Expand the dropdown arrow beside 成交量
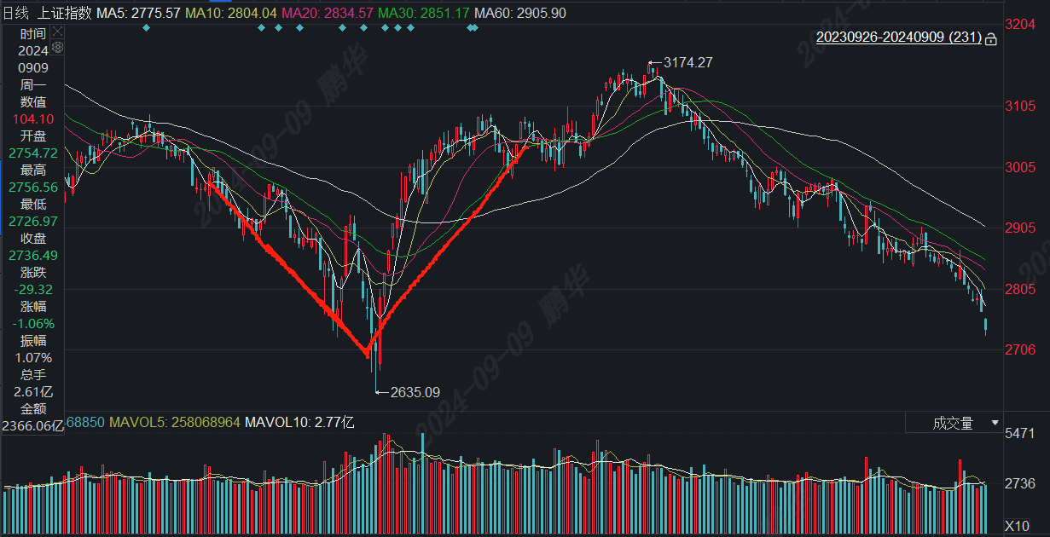This screenshot has width=1050, height=537. pyautogui.click(x=995, y=423)
